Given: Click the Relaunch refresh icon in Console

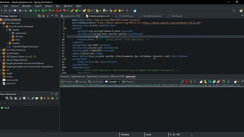Looking at the screenshot, I should click(x=182, y=82).
